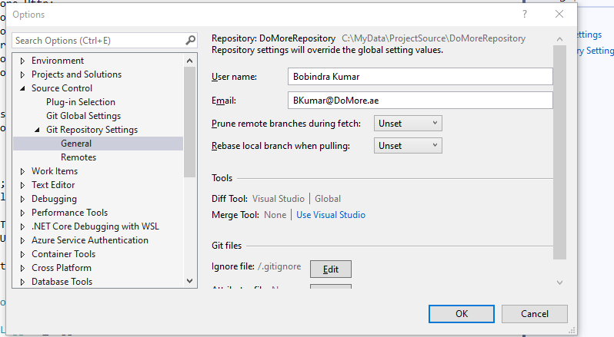Select Debugging tree label
This screenshot has width=614, height=337.
pos(54,199)
